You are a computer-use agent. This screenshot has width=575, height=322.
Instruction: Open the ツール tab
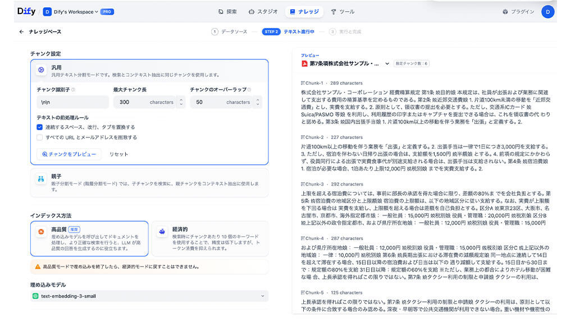point(343,11)
